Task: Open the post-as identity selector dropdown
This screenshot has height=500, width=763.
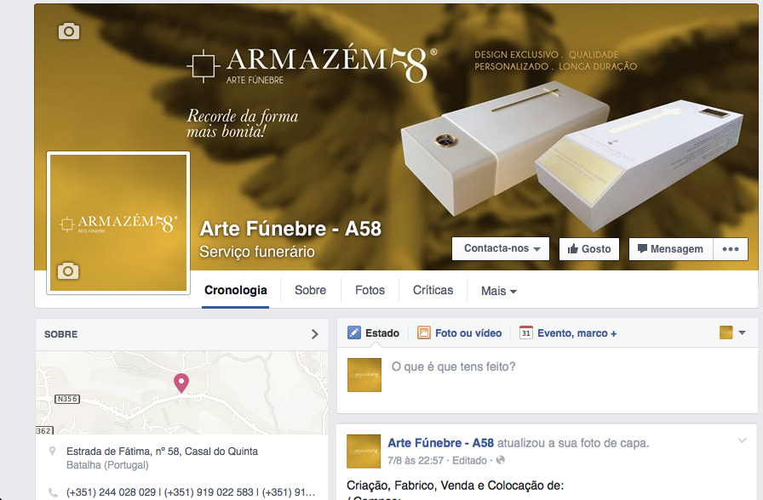Action: [732, 332]
